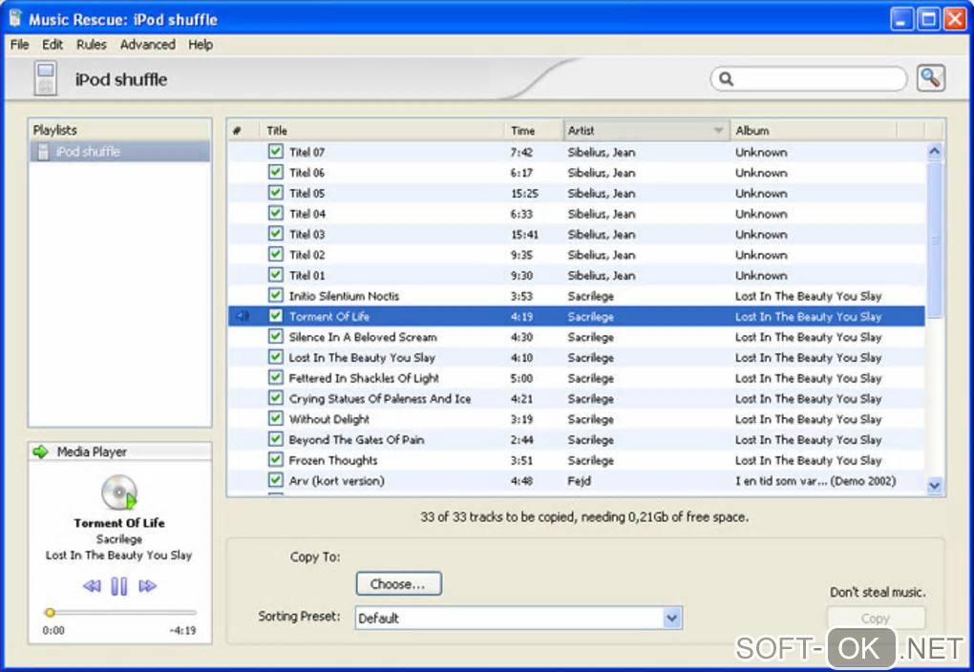Click the track list scroll down arrow
The height and width of the screenshot is (672, 974).
point(934,486)
